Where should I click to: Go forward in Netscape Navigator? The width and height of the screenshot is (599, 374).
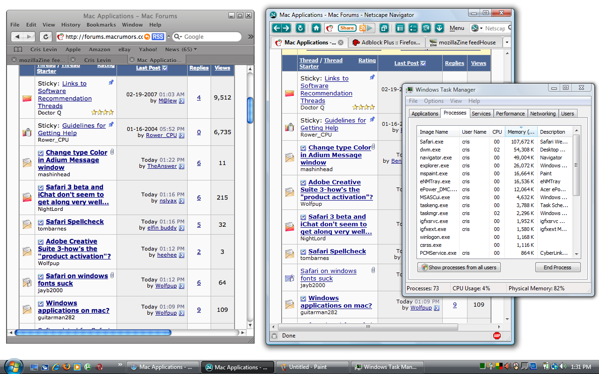(x=285, y=28)
